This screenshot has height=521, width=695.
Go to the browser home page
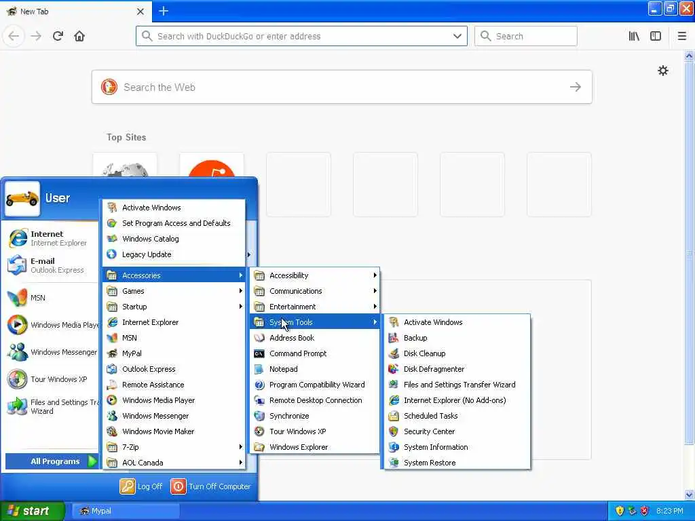[79, 36]
